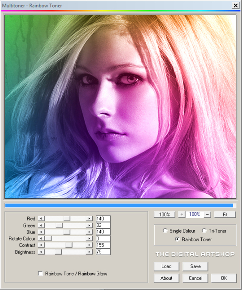Screen dimensions: 242x290
Task: Click the Blue value field
Action: pos(103,232)
